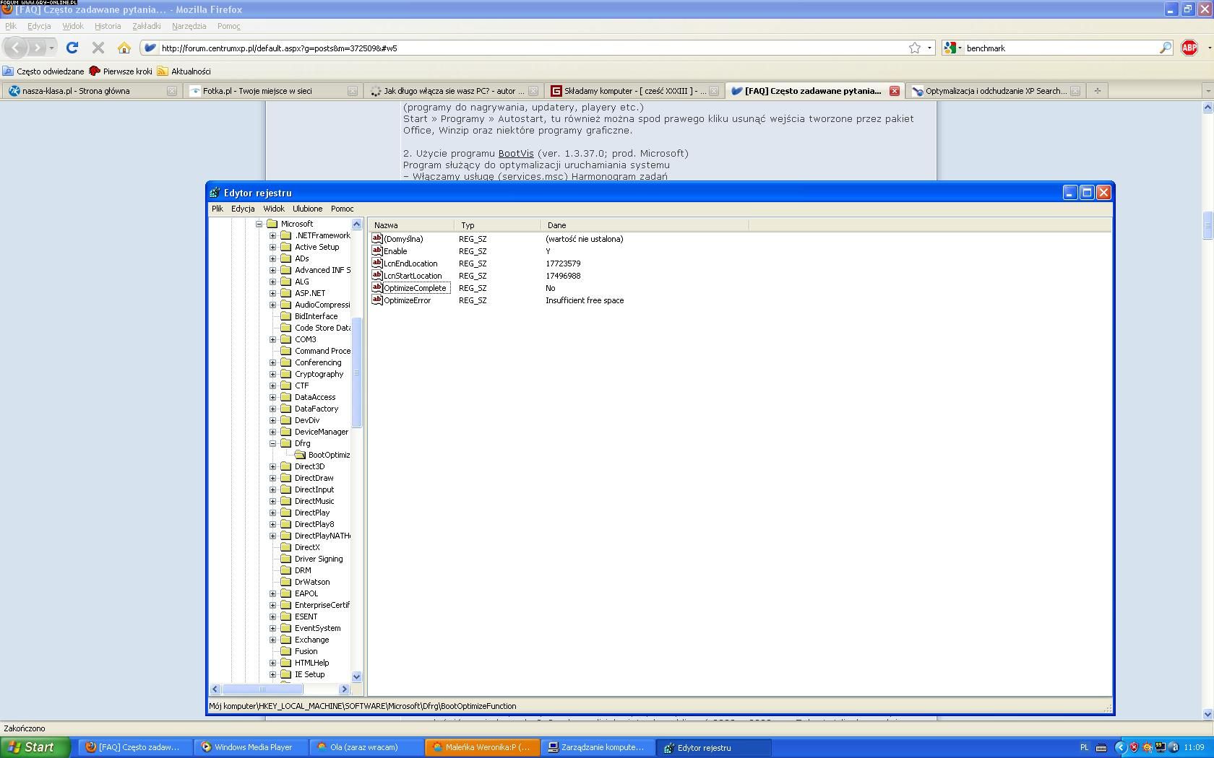Select OptimizeError value icon
Screen dimensions: 1214x758
(376, 300)
